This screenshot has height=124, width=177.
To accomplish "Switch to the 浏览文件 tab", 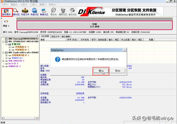I will click(x=55, y=36).
